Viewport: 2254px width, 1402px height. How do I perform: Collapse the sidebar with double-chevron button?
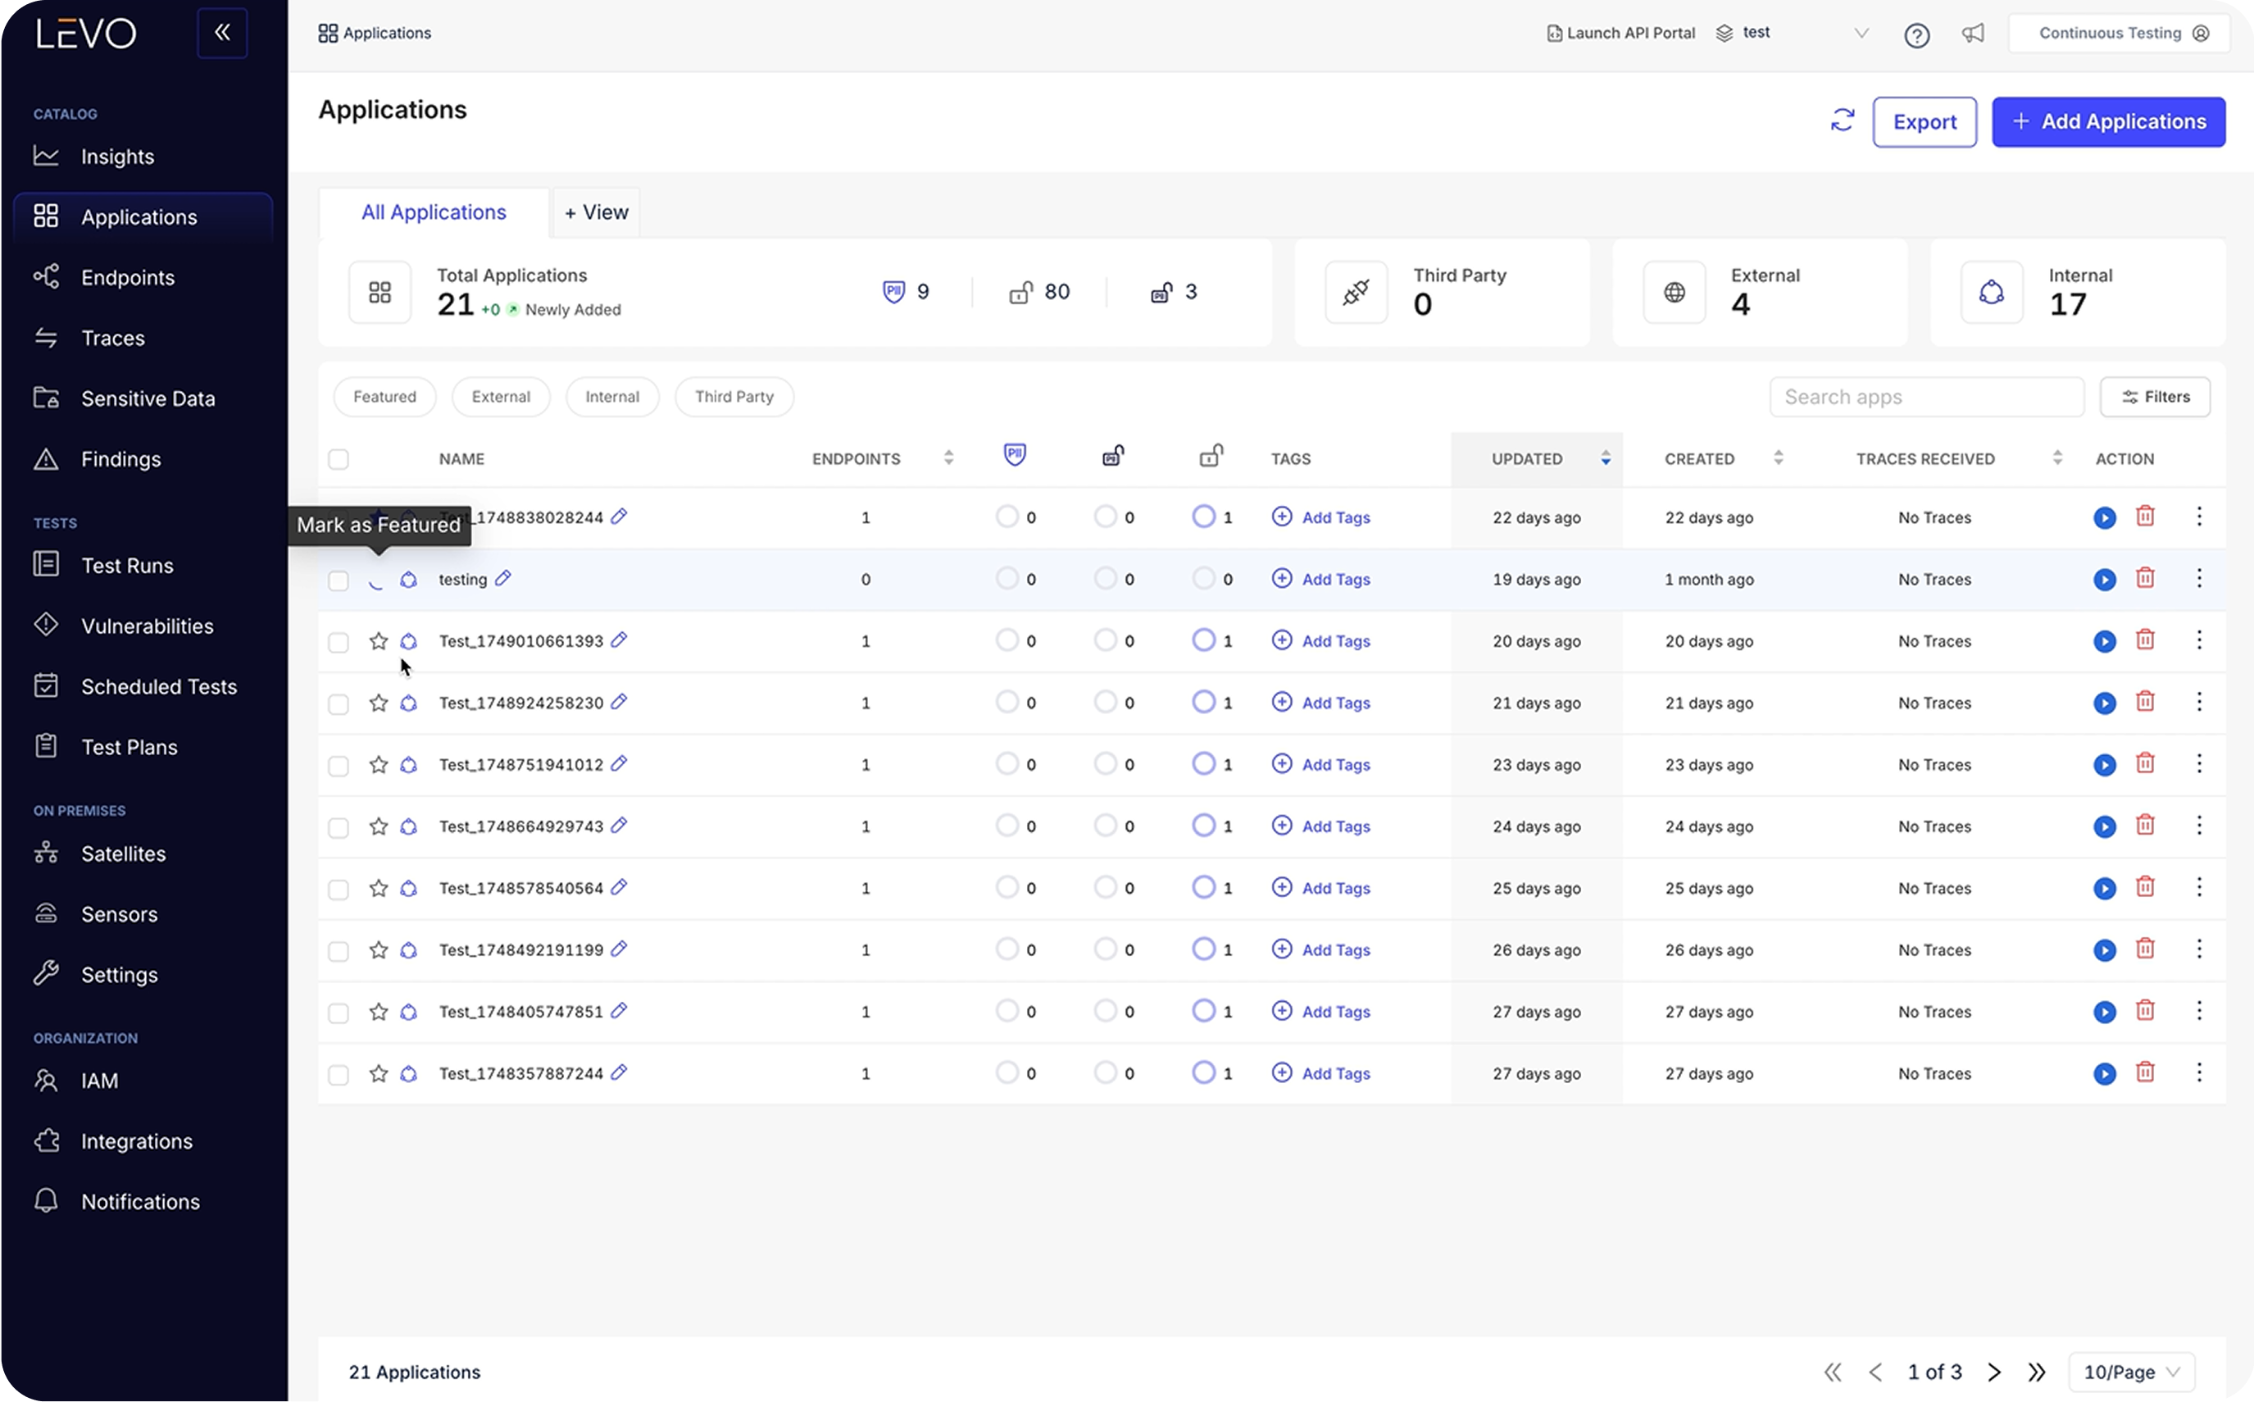(221, 34)
